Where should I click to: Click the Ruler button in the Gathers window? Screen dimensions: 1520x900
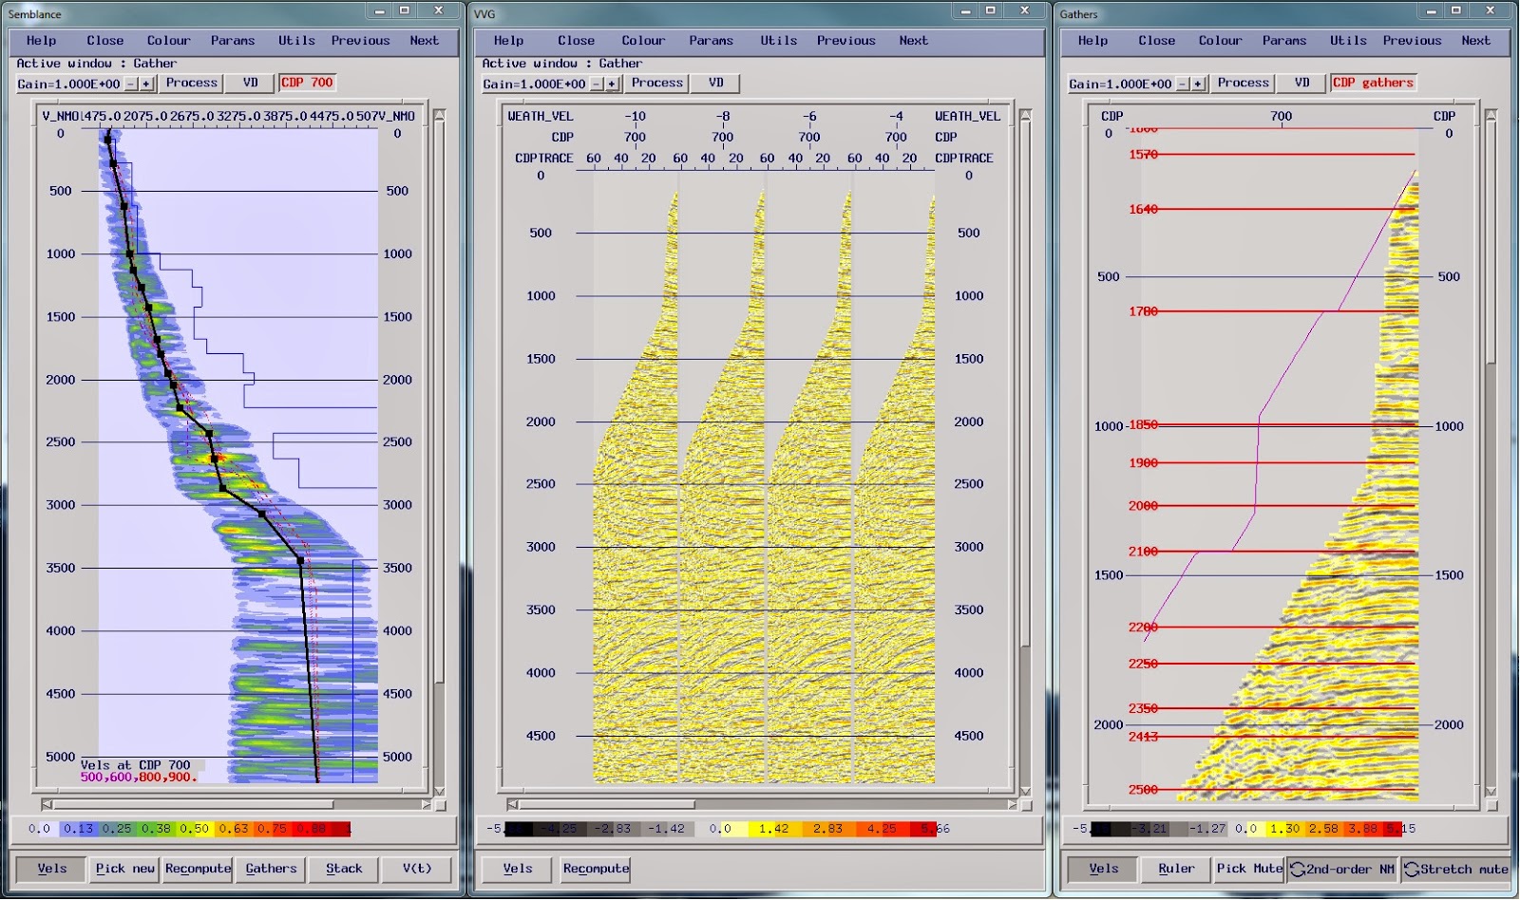[1176, 869]
